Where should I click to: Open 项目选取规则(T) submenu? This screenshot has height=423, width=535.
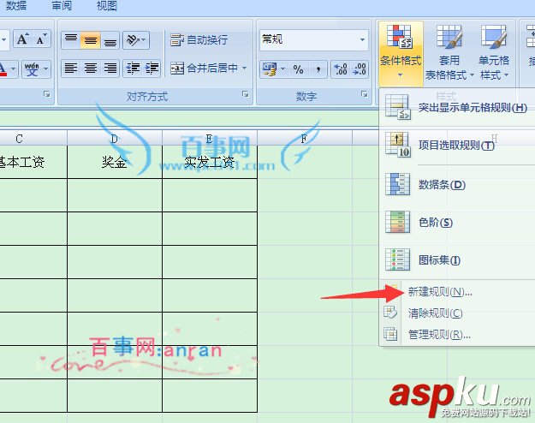tap(457, 145)
